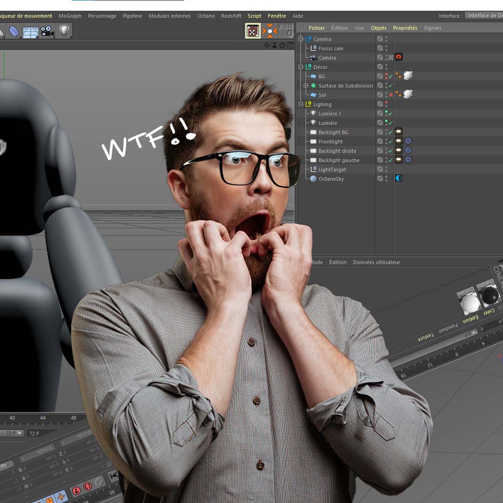Open the Floor environment object tool

(30, 32)
